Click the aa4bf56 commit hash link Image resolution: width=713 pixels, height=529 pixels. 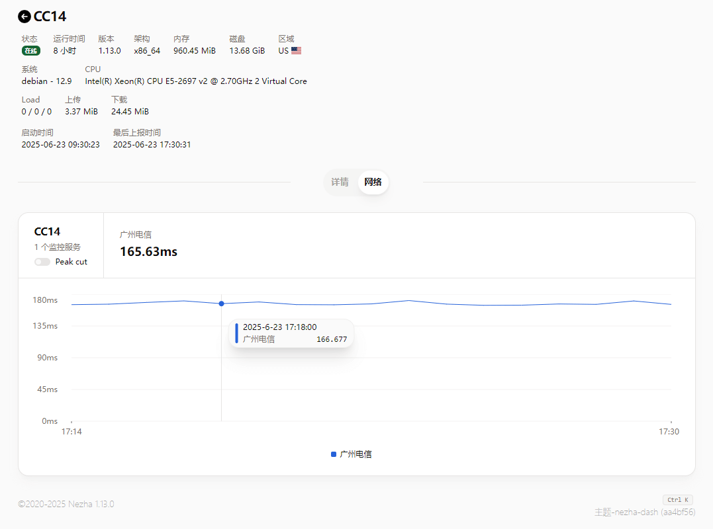(678, 512)
